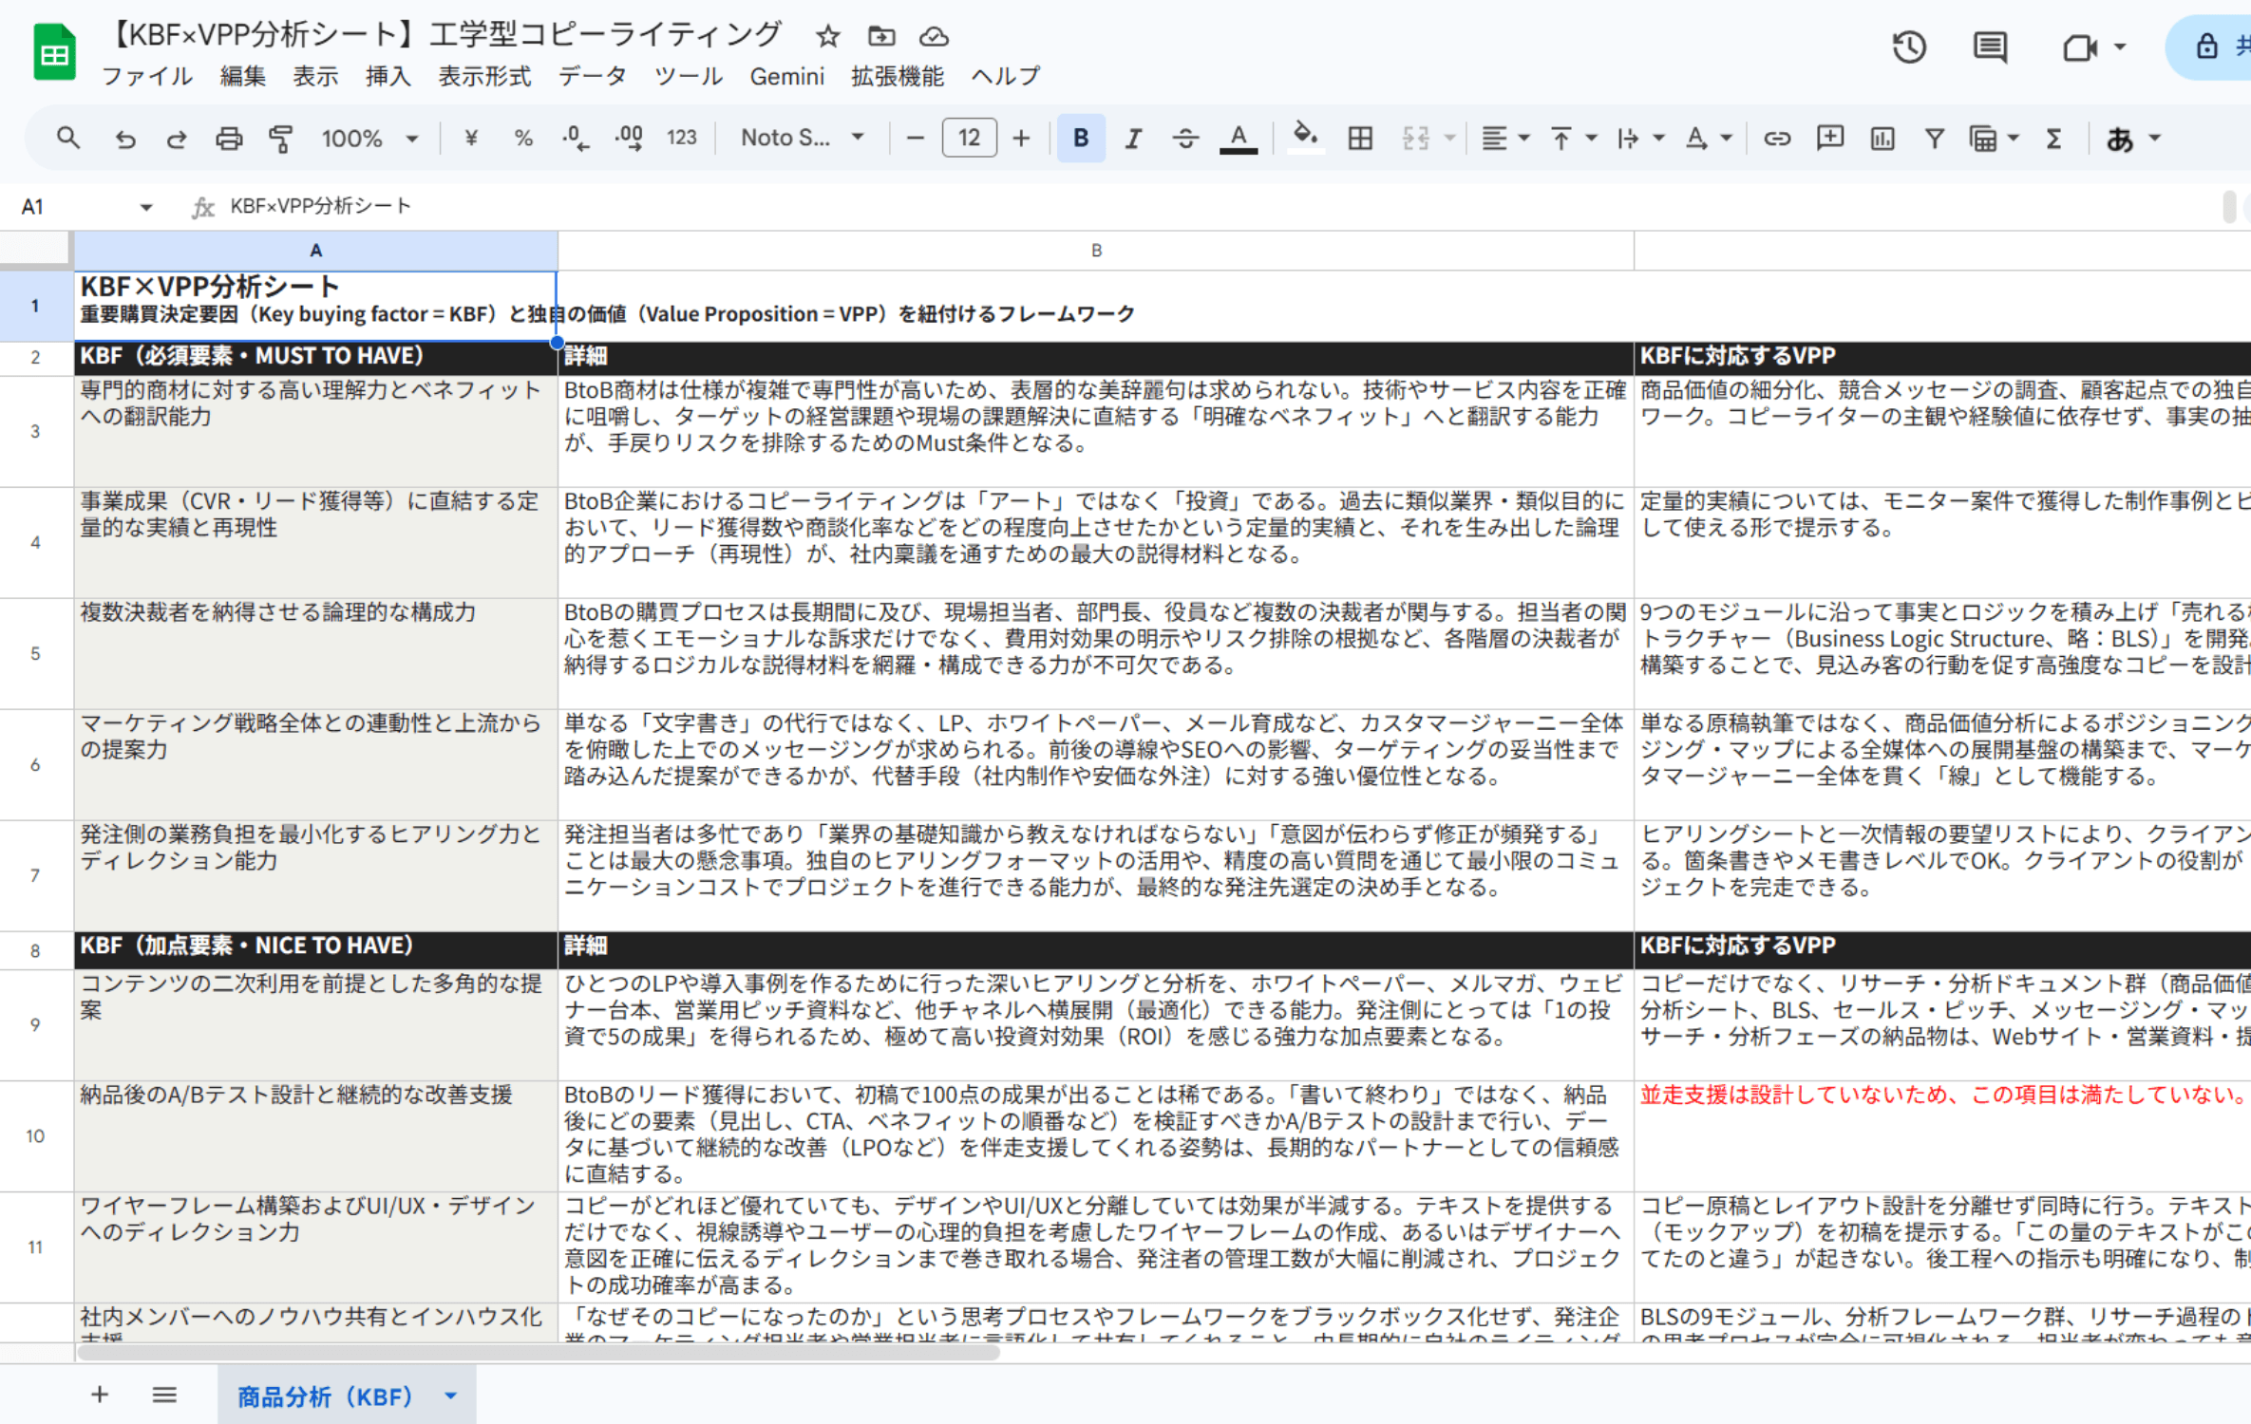The width and height of the screenshot is (2251, 1424).
Task: Open the 商品分析（KBF） sheet tab menu
Action: [x=449, y=1396]
